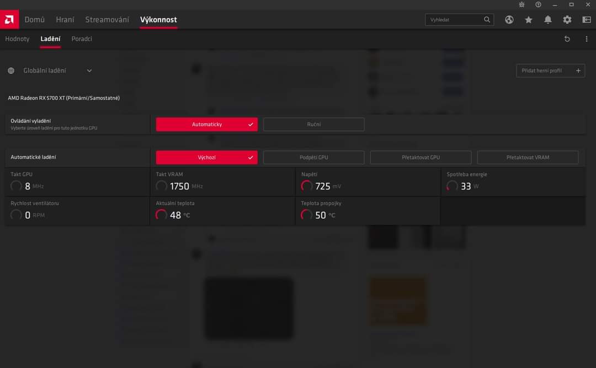Open settings gear icon
Screen dimensions: 596x368
coord(567,20)
